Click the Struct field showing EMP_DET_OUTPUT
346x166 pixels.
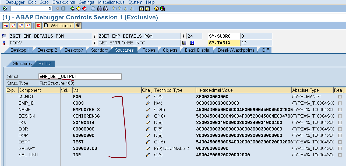80,76
